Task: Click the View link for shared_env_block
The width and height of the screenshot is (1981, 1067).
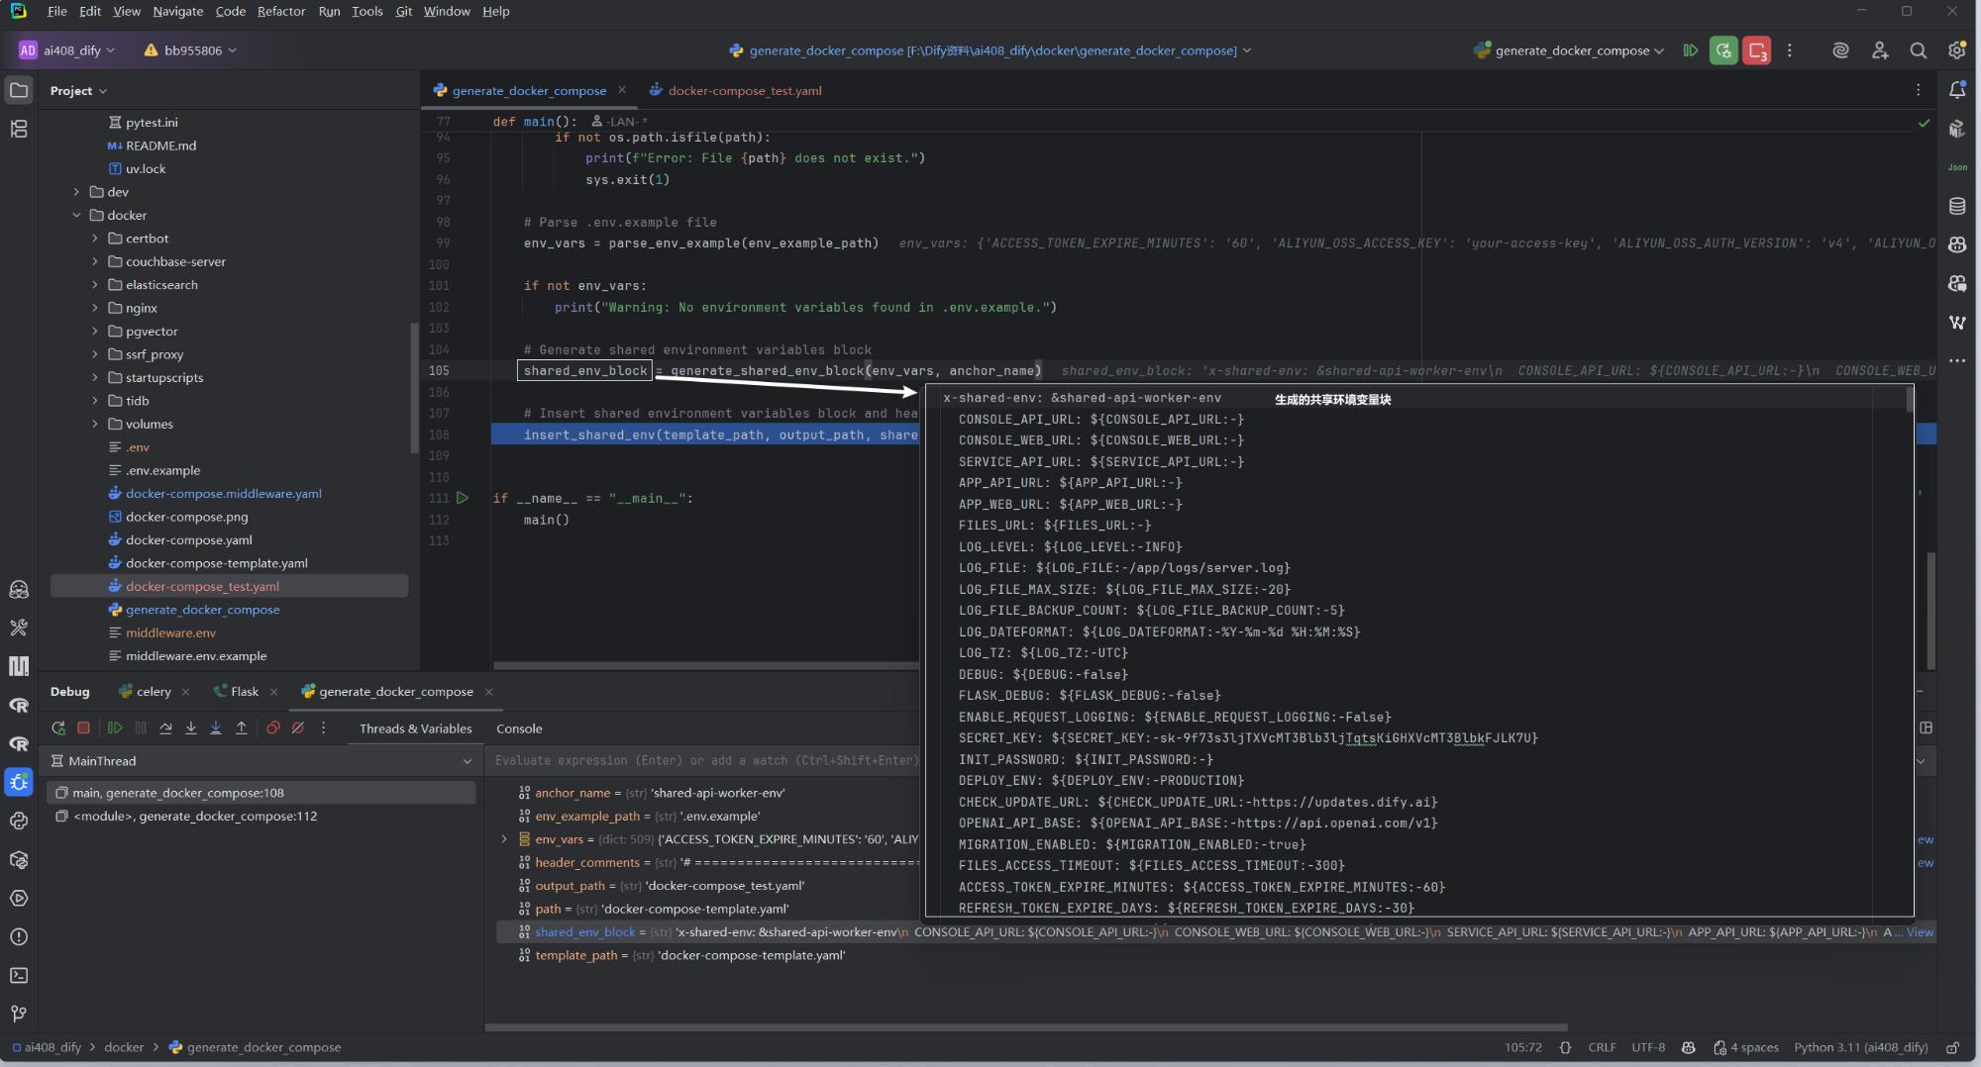Action: click(1919, 932)
